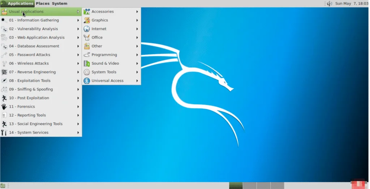
Task: Click the Post Exploitation running figure icon
Action: [4, 98]
